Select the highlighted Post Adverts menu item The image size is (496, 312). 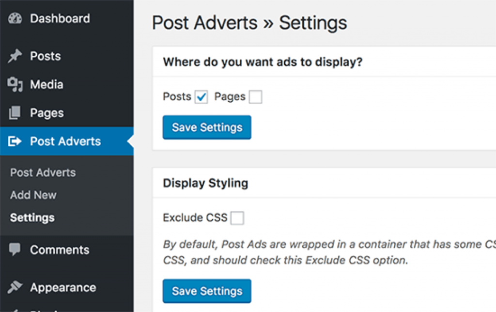67,141
